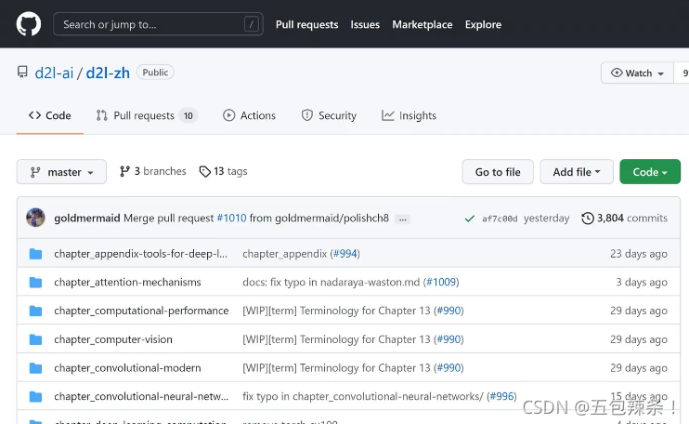The image size is (689, 424).
Task: Open the #994 link in commit message
Action: [344, 254]
